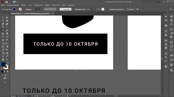
Task: Select the Blend tool
Action: (x=7, y=50)
